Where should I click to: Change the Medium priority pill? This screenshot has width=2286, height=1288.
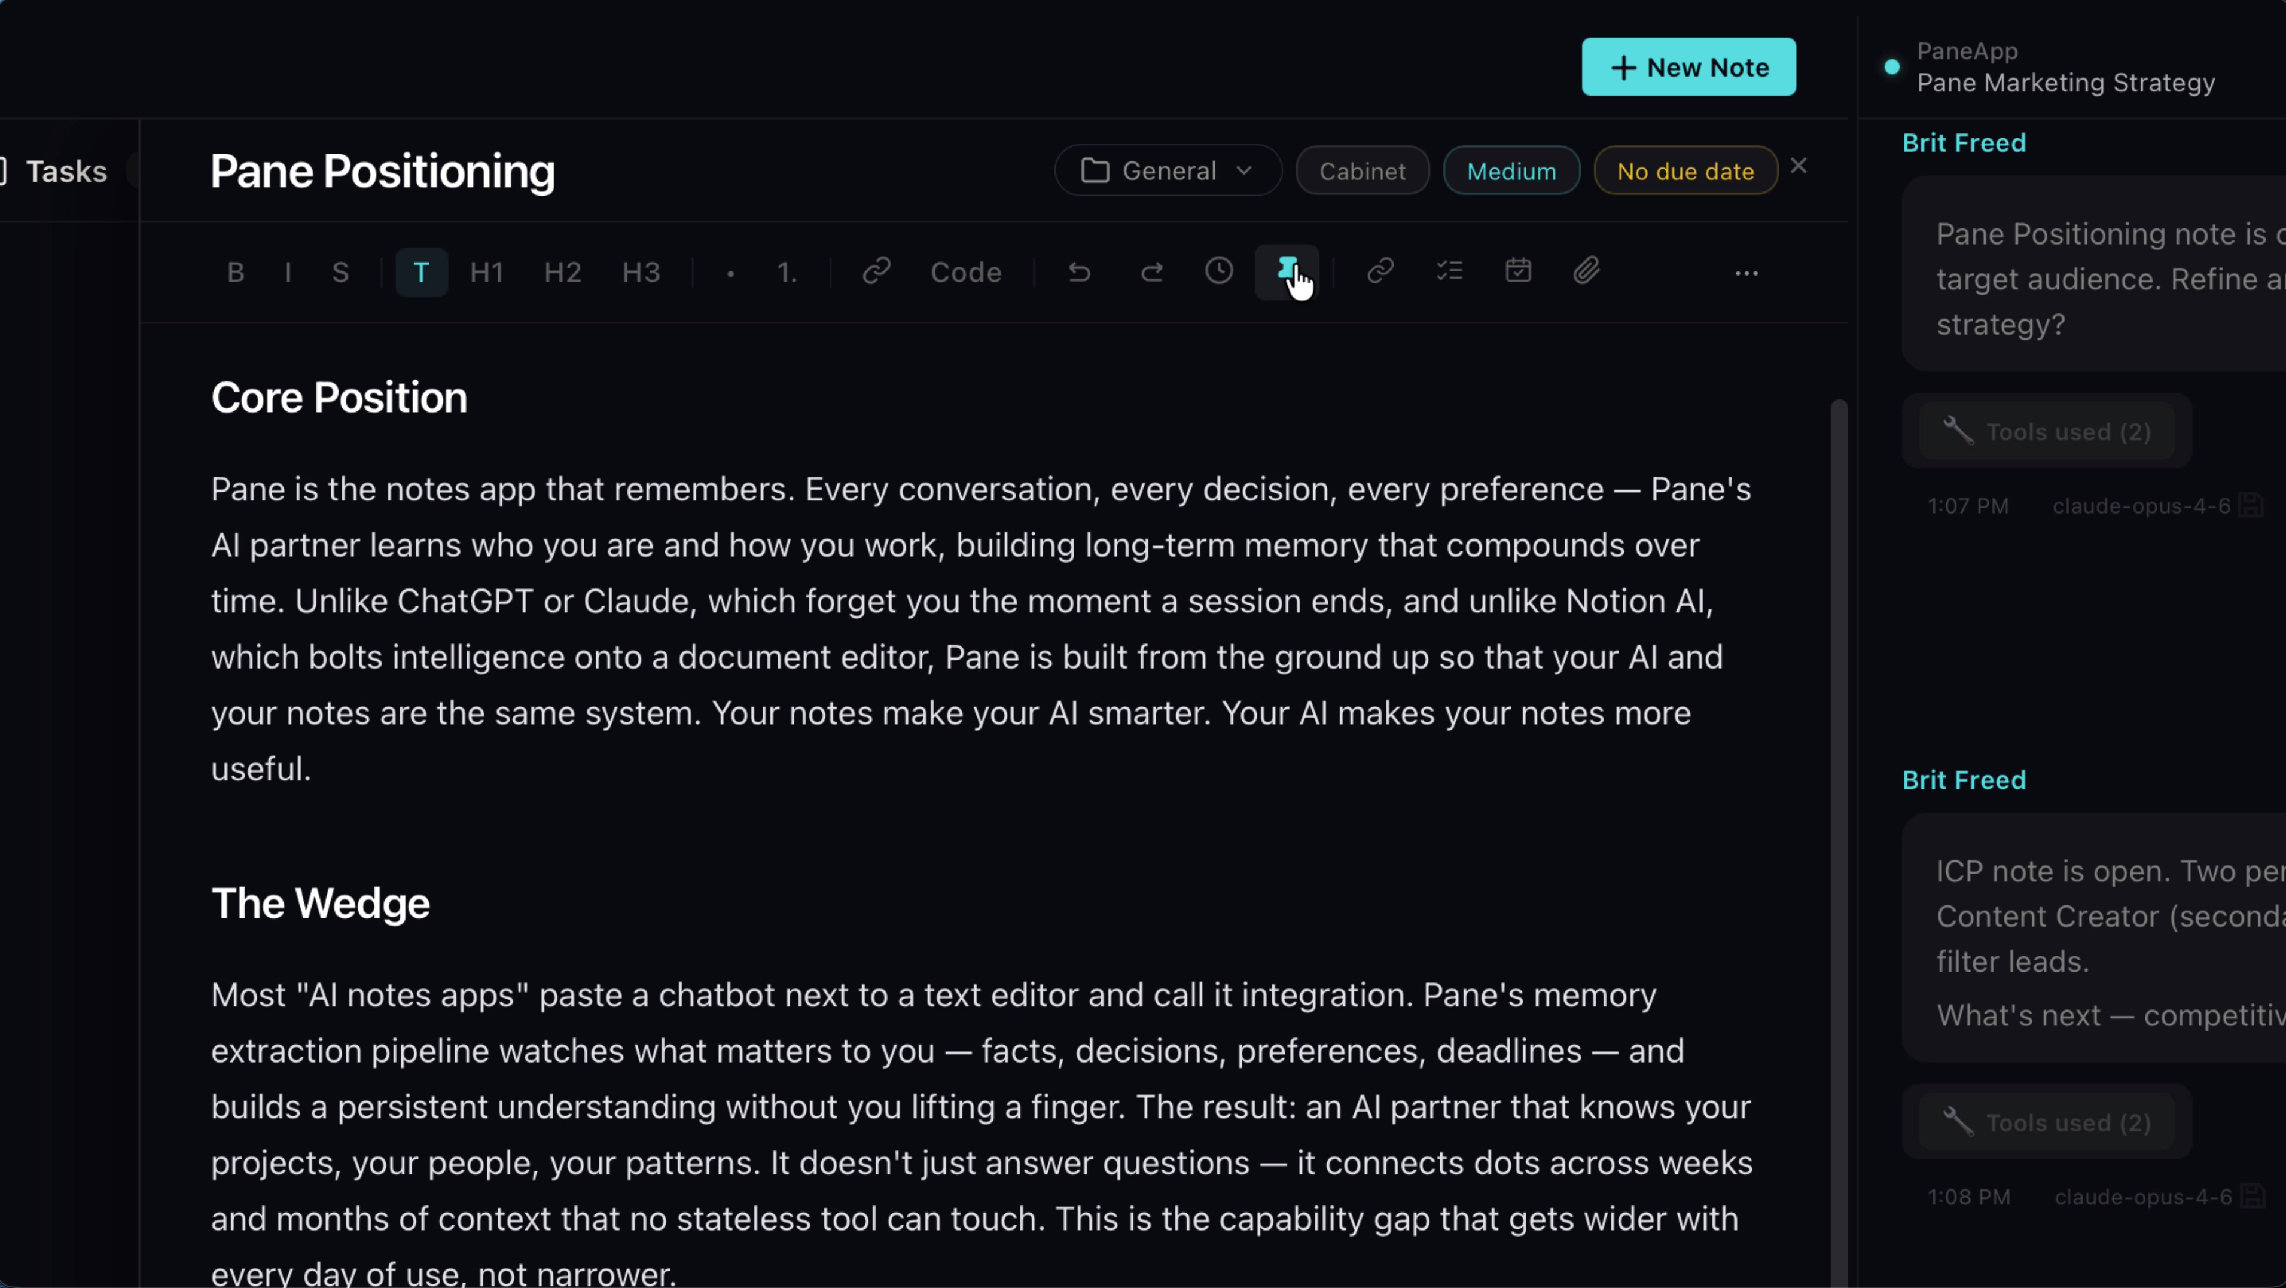pyautogui.click(x=1511, y=170)
